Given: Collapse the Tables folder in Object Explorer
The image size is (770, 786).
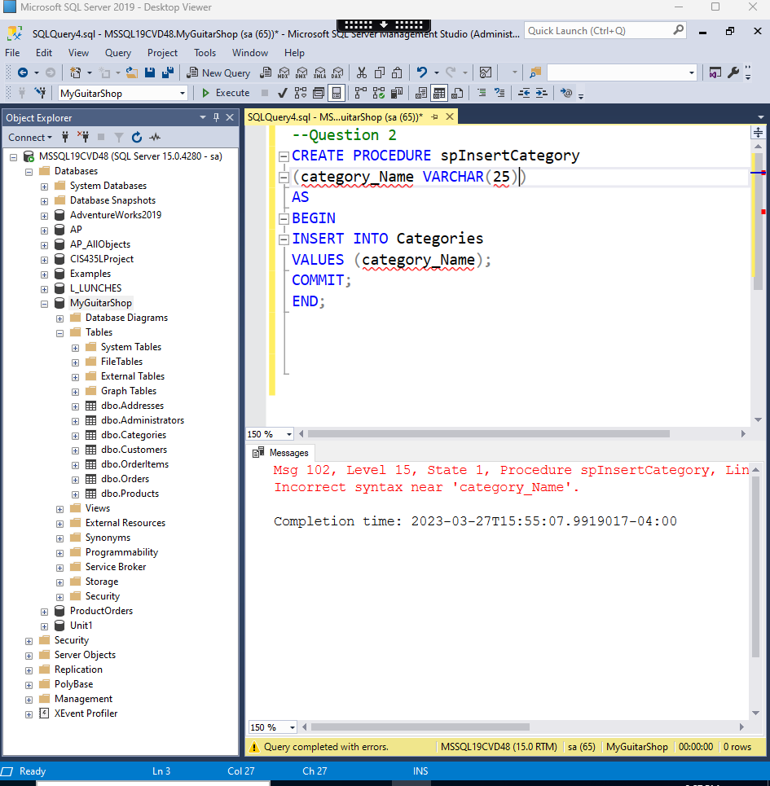Looking at the screenshot, I should (59, 332).
